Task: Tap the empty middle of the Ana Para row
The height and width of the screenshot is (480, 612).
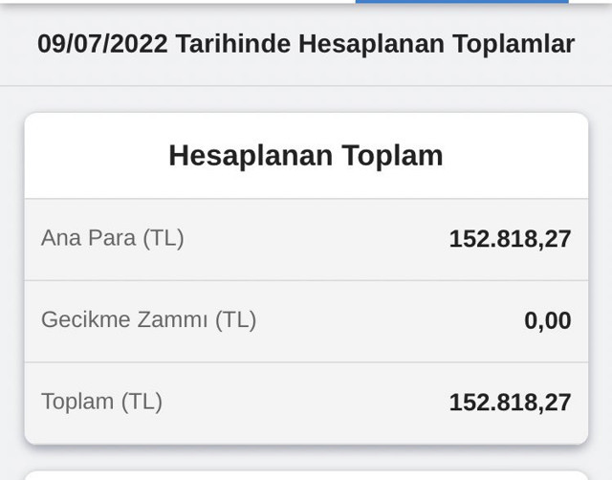Action: [316, 239]
